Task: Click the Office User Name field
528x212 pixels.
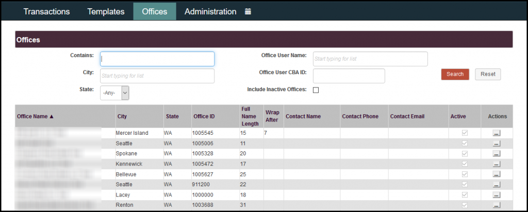Action: point(370,59)
